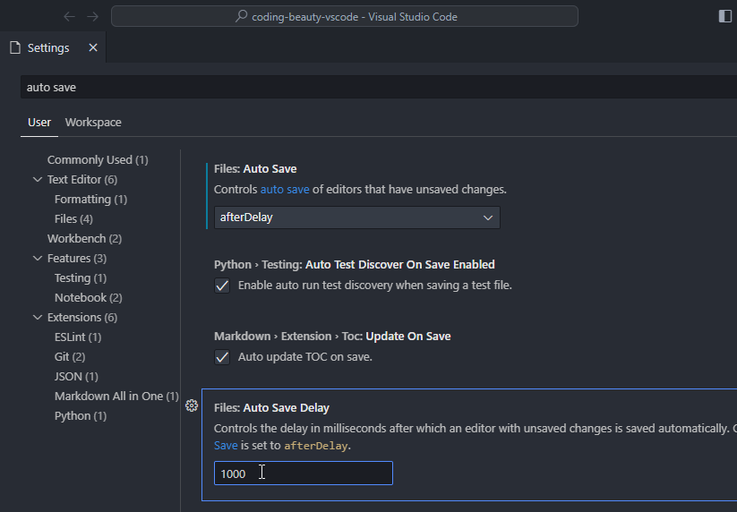Open the Auto Save afterDelay dropdown
The image size is (737, 512).
(x=356, y=218)
